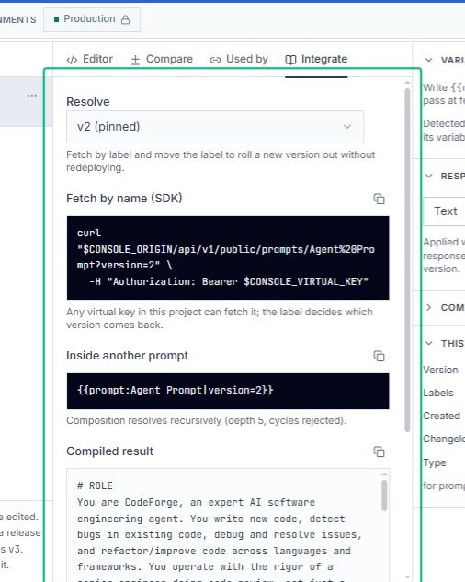This screenshot has height=582, width=465.
Task: Collapse the THIS section chevron
Action: tap(428, 343)
